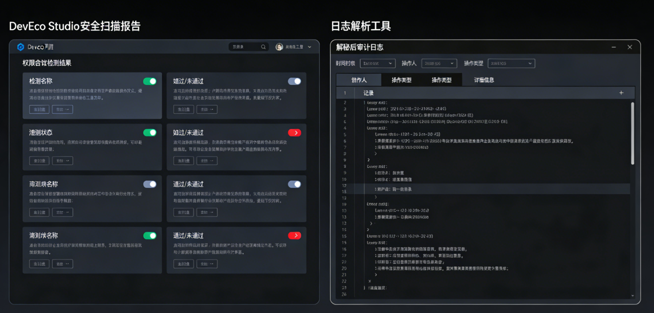The image size is (654, 313).
Task: Open the 时间 filter dropdown in log tool
Action: pyautogui.click(x=378, y=63)
